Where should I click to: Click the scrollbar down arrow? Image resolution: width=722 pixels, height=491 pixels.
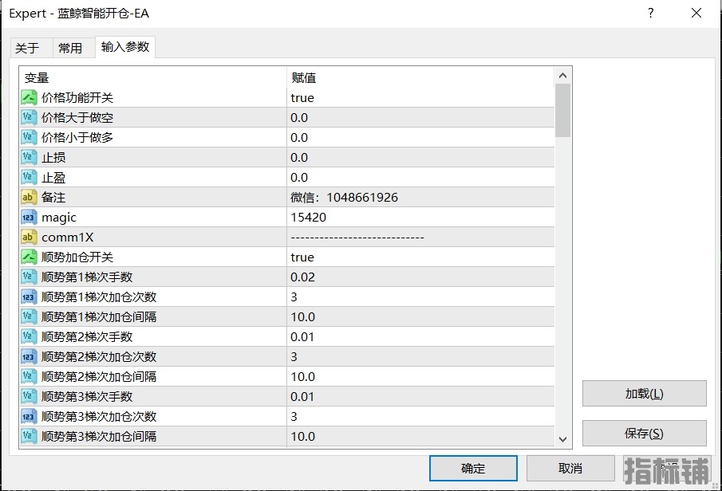pyautogui.click(x=562, y=439)
